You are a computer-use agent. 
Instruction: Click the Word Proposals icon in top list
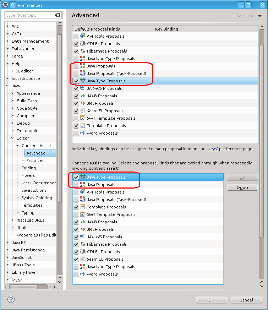[83, 133]
